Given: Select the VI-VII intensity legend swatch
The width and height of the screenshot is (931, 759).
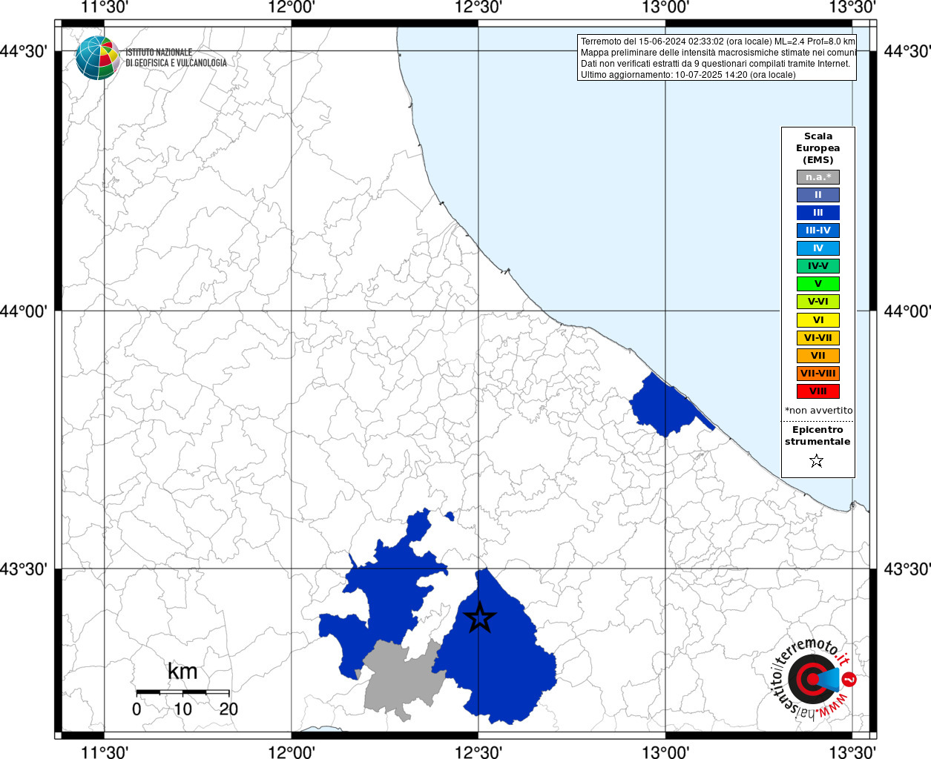Looking at the screenshot, I should click(x=818, y=338).
